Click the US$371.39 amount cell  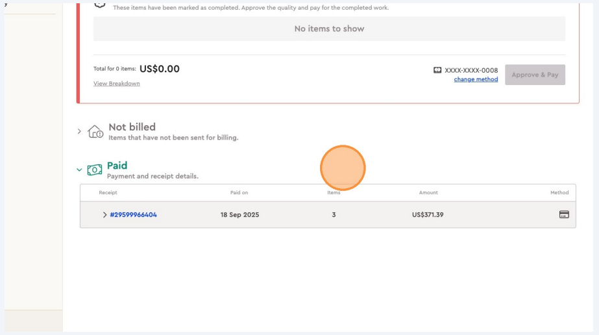[x=428, y=215]
